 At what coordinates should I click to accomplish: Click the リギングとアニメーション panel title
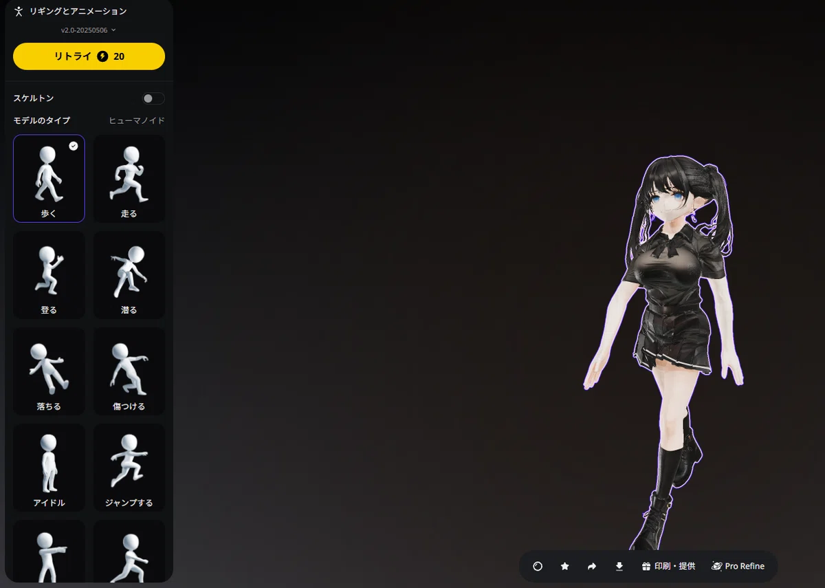[78, 12]
